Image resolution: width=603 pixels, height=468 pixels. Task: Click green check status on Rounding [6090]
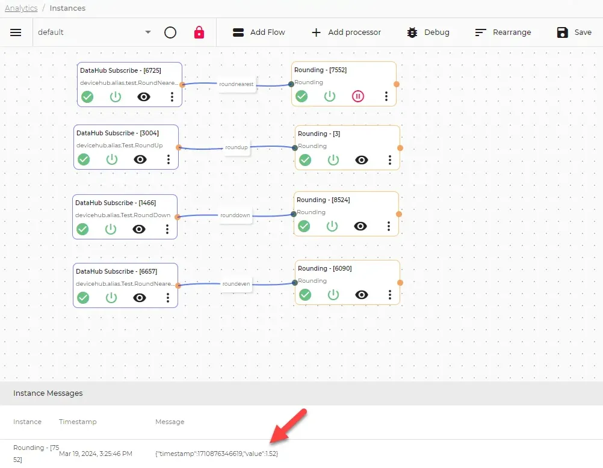[305, 295]
